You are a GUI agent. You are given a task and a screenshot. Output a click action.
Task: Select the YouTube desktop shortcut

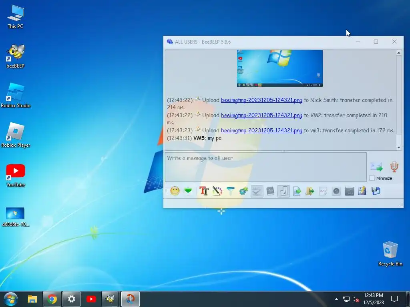pos(16,175)
